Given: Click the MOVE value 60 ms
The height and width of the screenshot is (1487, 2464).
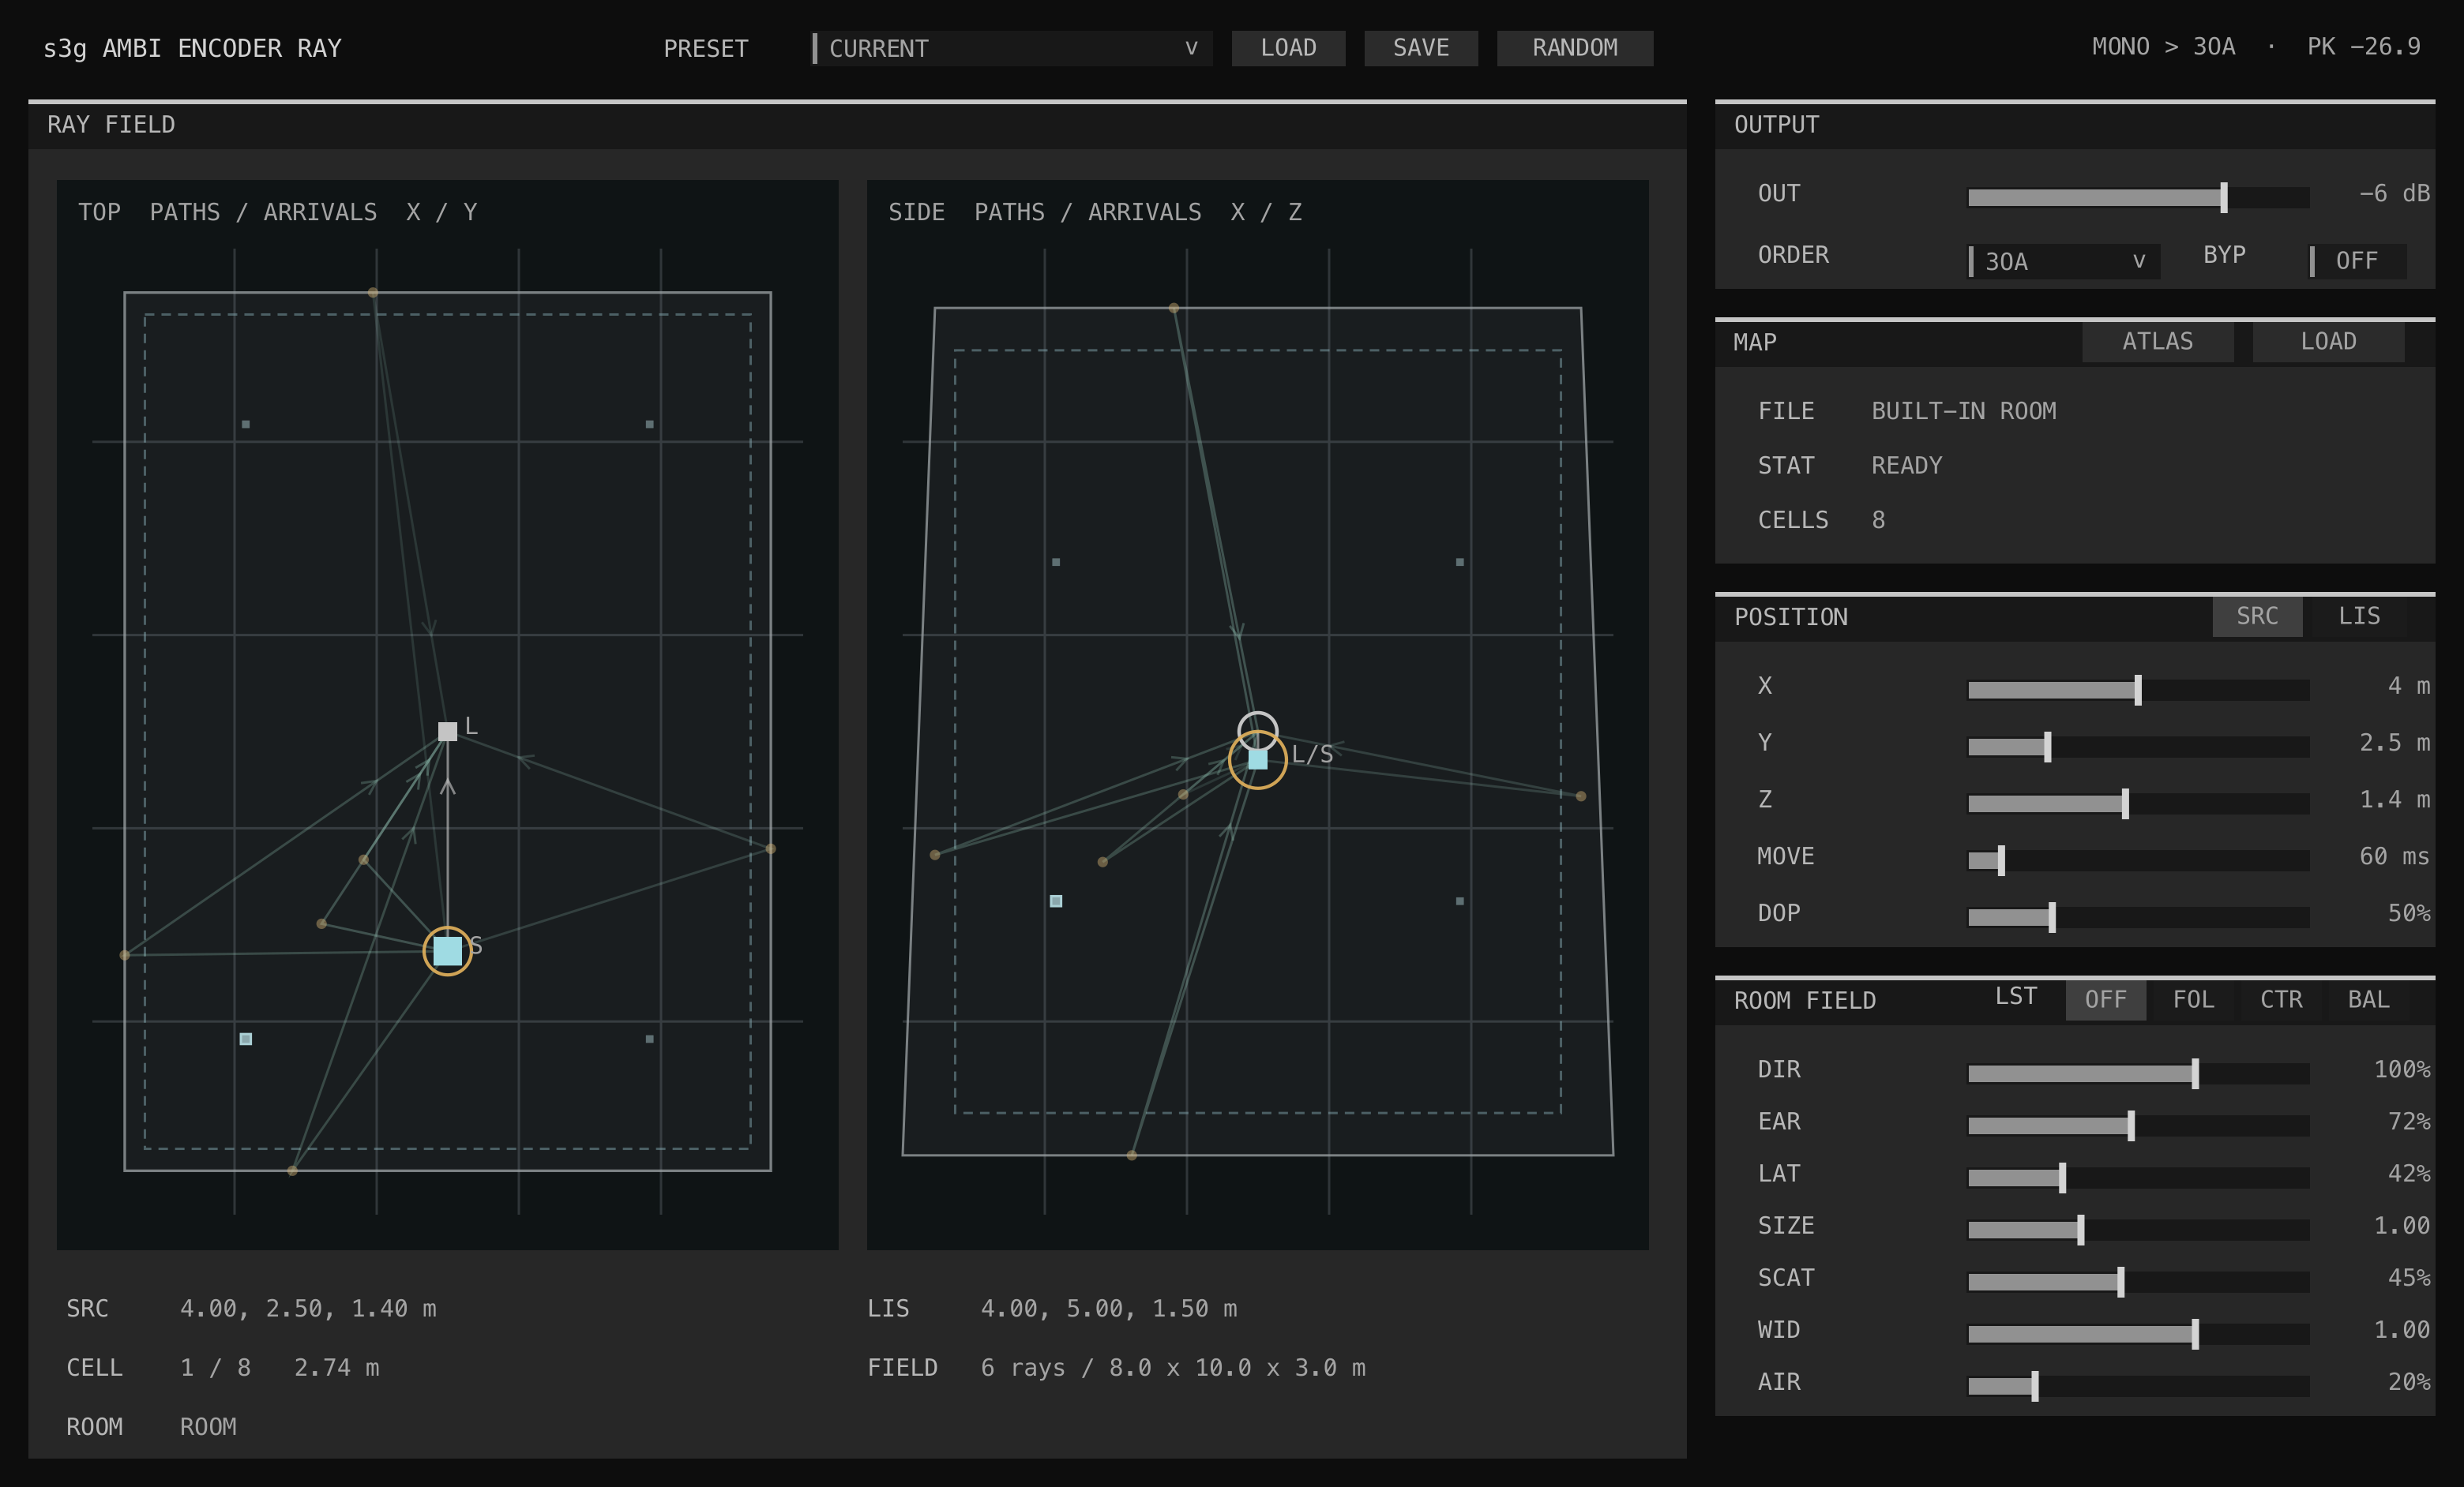Looking at the screenshot, I should click(2394, 856).
